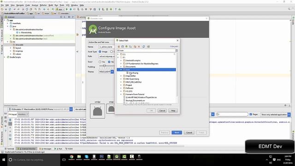Collapse the selected highlighted folder in Select Path tree

click(x=121, y=70)
